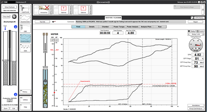Screen dimensions: 207x112
Task: Switch to the Power Torque tab
Action: tap(119, 27)
